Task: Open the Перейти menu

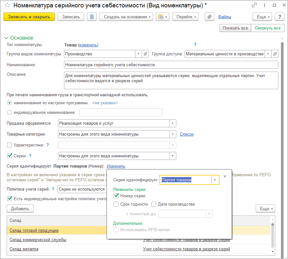Action: 185,17
